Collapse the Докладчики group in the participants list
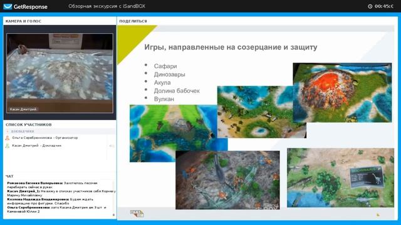 click(x=8, y=131)
